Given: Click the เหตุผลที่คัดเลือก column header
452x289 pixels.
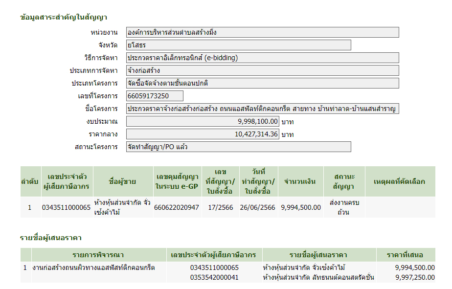Looking at the screenshot, I should click(x=399, y=181).
